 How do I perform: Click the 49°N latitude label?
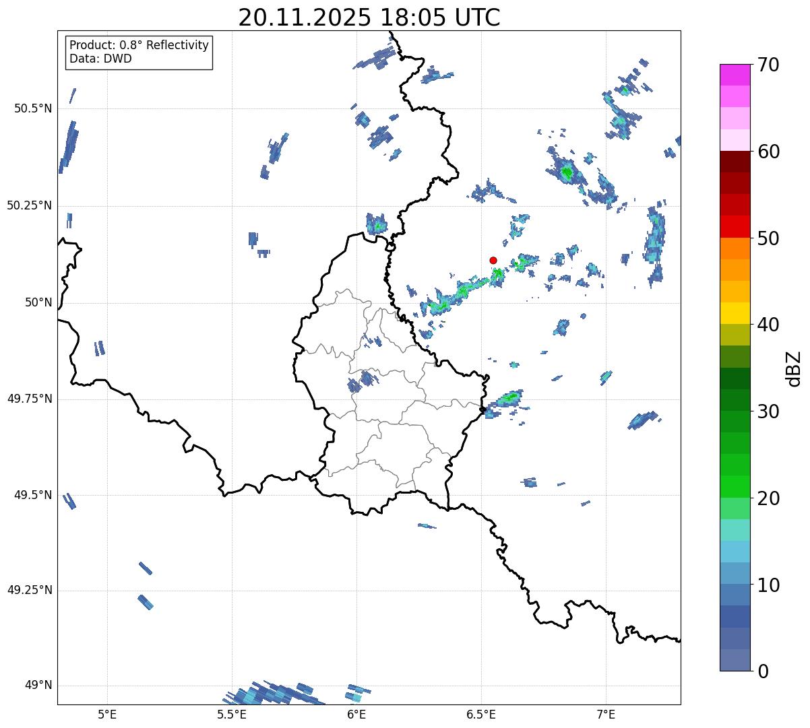[x=38, y=686]
